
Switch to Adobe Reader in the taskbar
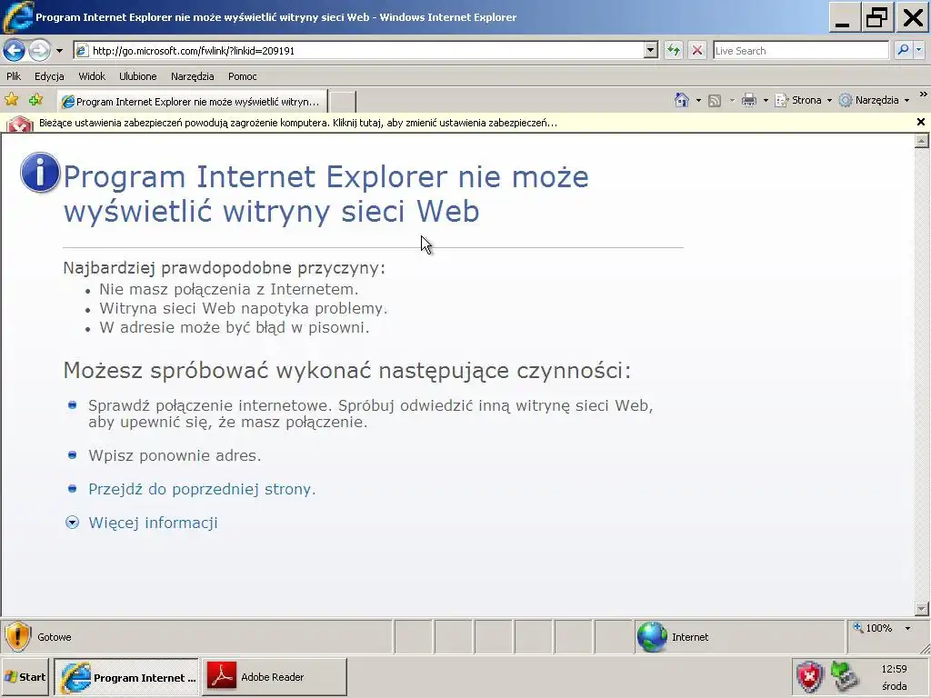tap(273, 676)
